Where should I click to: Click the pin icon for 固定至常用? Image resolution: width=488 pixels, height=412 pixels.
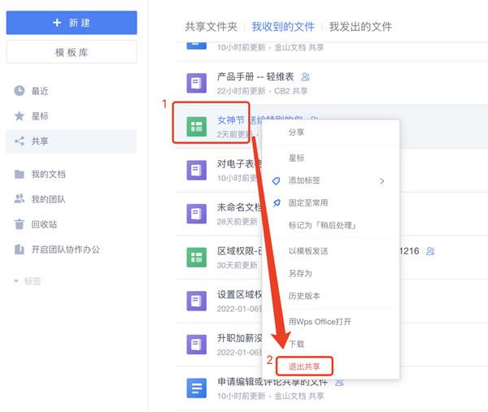[277, 202]
